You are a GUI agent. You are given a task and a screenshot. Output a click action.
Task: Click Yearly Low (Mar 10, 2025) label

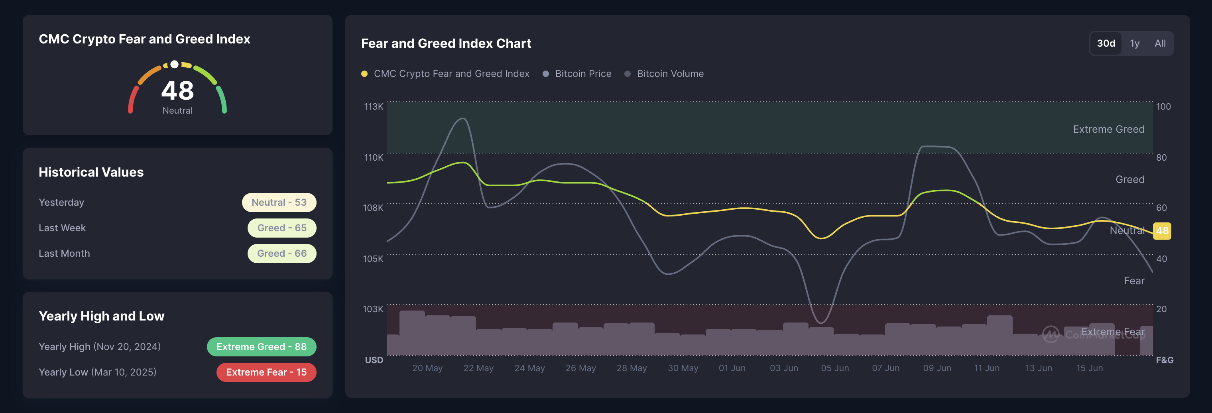coord(97,372)
